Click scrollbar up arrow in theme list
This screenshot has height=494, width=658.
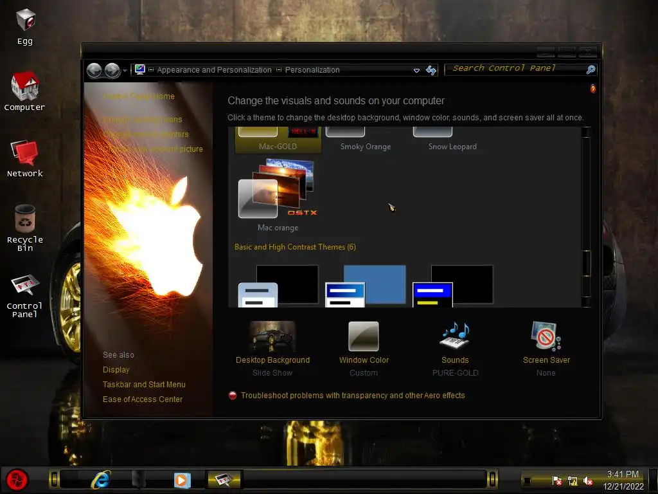click(587, 132)
